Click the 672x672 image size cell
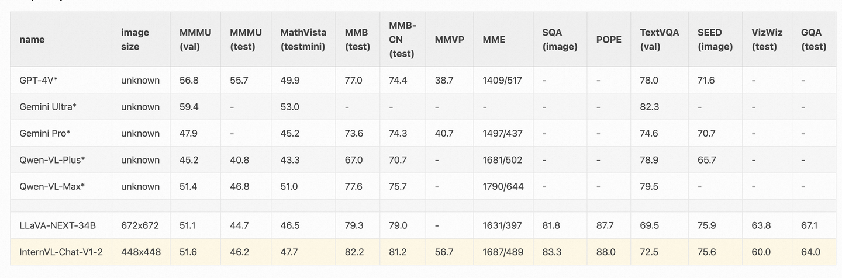842x278 pixels. (140, 225)
